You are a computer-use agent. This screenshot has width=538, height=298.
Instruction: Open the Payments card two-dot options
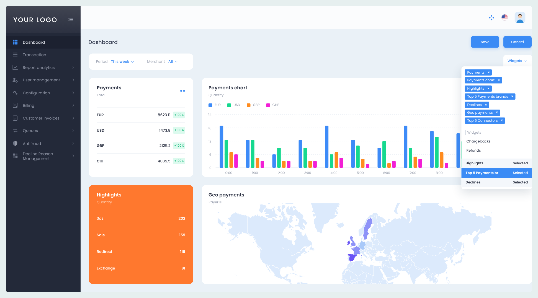182,91
